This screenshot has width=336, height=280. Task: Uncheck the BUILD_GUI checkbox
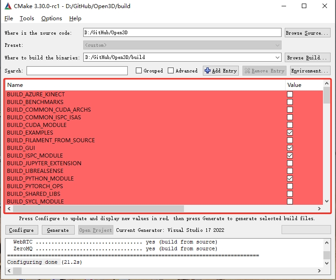pos(290,148)
